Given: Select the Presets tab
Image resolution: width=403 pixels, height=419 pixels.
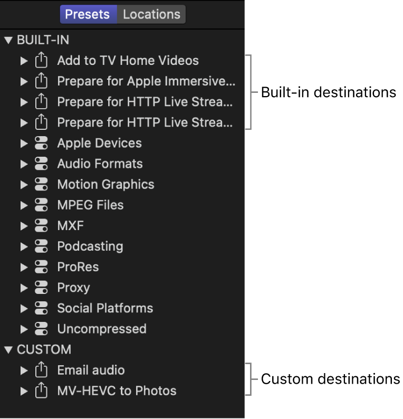Looking at the screenshot, I should tap(88, 14).
